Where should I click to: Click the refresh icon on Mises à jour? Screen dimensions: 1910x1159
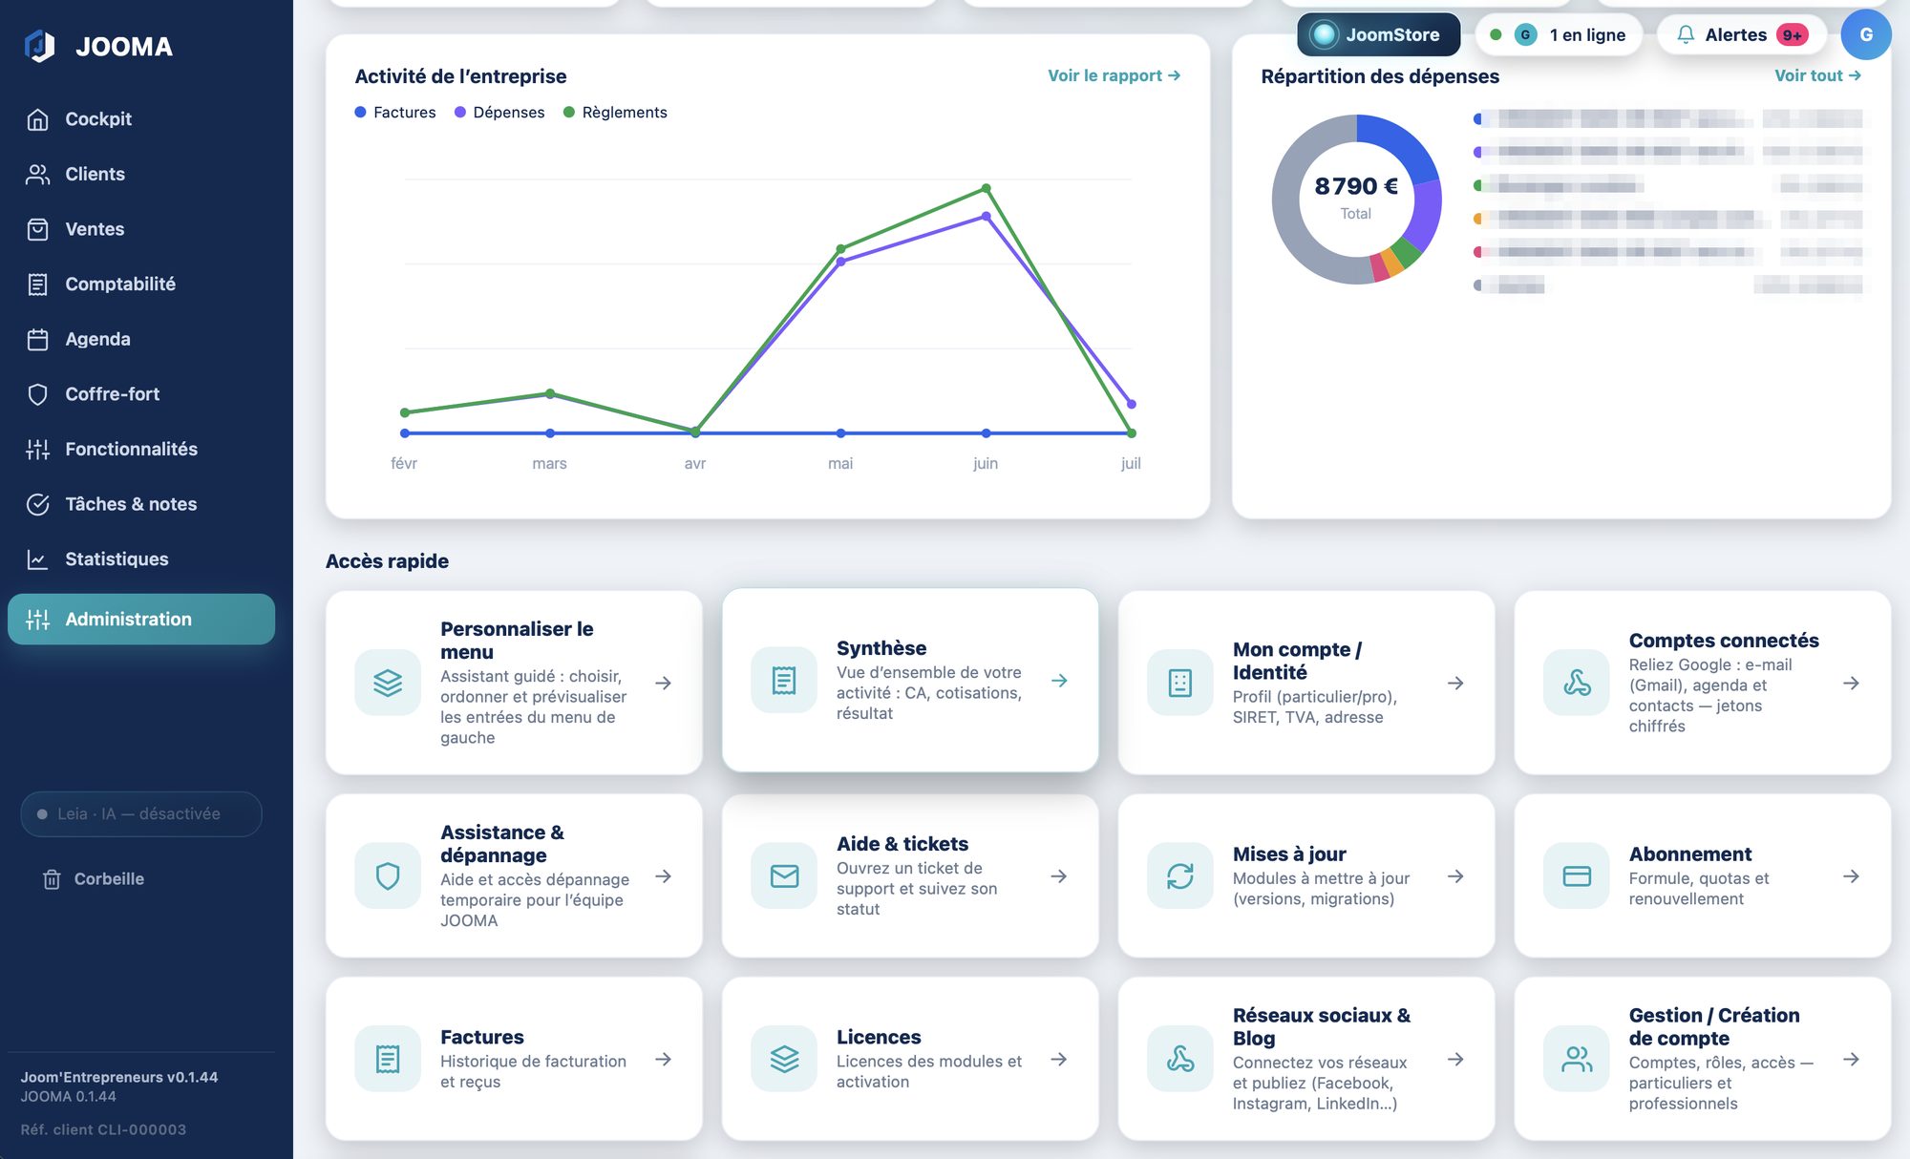click(x=1180, y=875)
